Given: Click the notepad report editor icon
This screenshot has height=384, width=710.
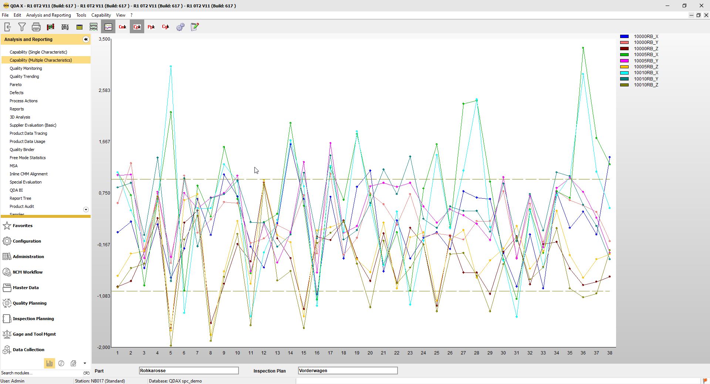Looking at the screenshot, I should tap(194, 27).
